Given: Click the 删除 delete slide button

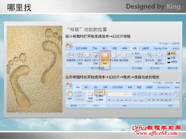Looking at the screenshot, I should 99,100.
